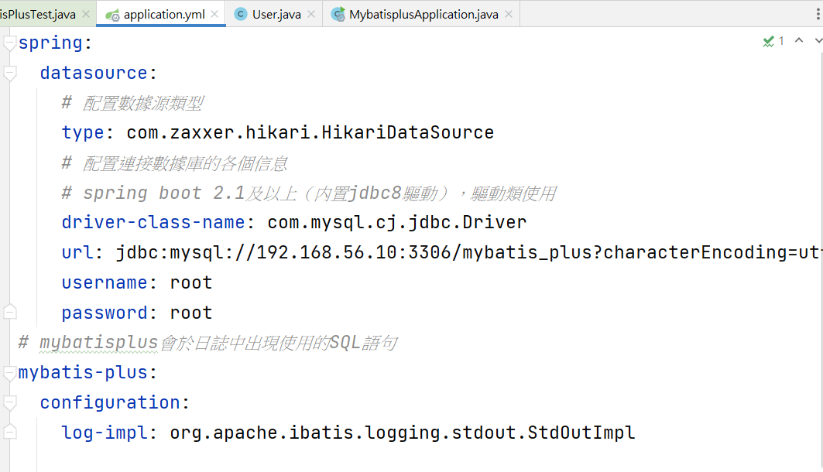Open the editor tabs options menu

pos(818,14)
